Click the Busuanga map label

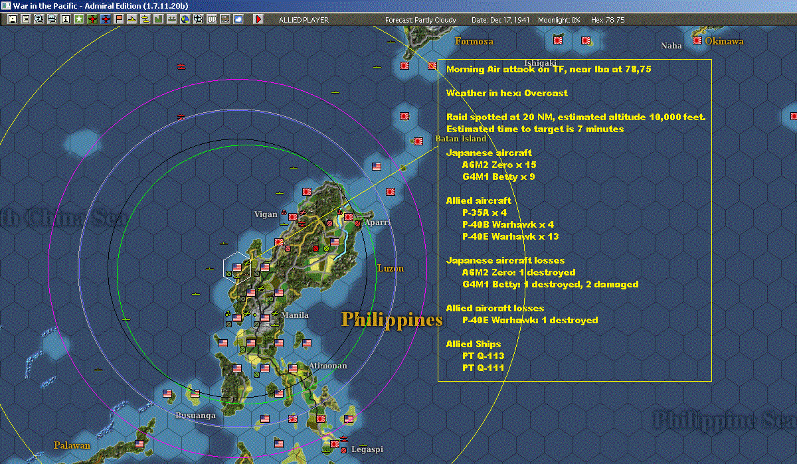click(196, 416)
